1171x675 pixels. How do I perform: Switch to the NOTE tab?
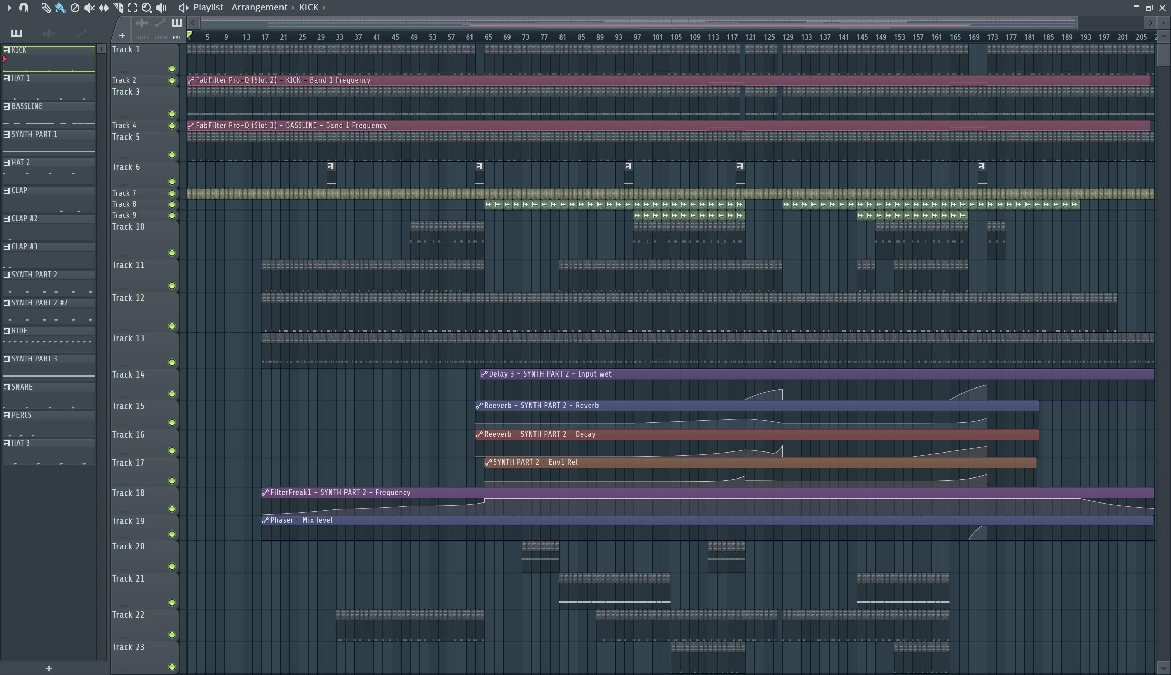(142, 29)
